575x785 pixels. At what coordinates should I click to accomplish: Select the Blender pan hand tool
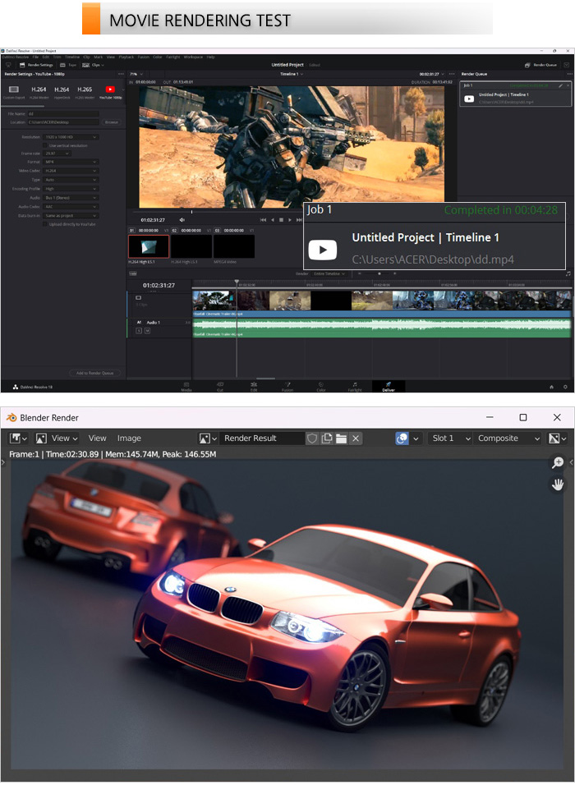558,484
